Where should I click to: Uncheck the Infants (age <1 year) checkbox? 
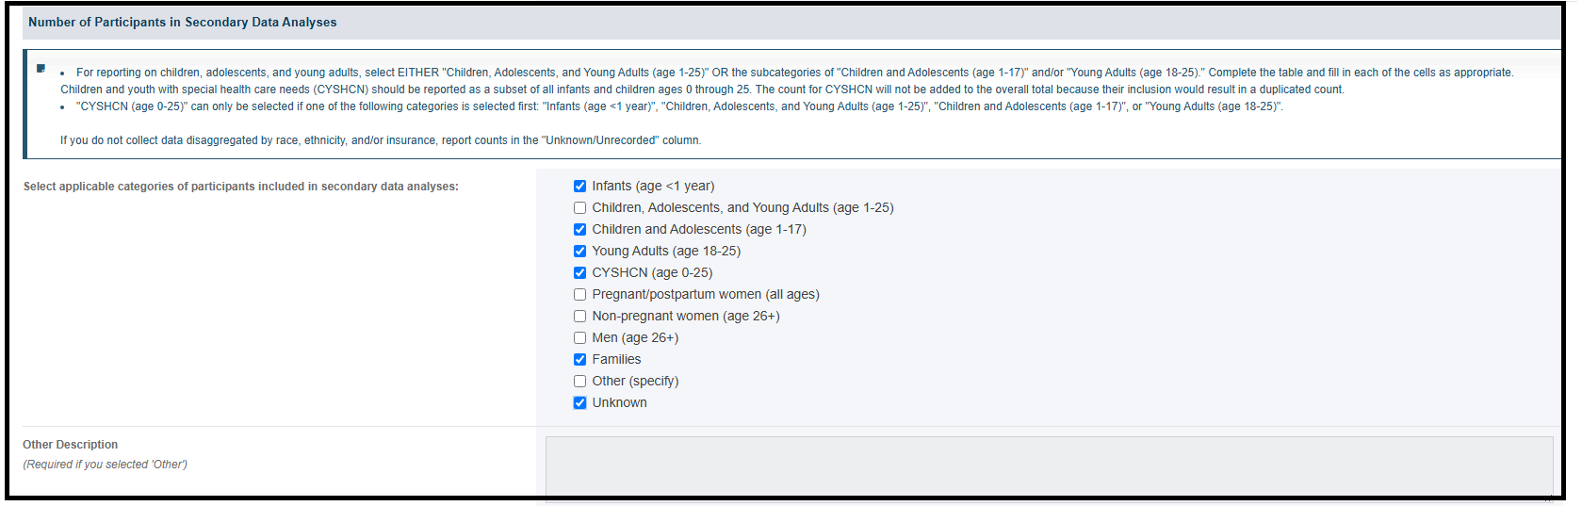coord(580,187)
